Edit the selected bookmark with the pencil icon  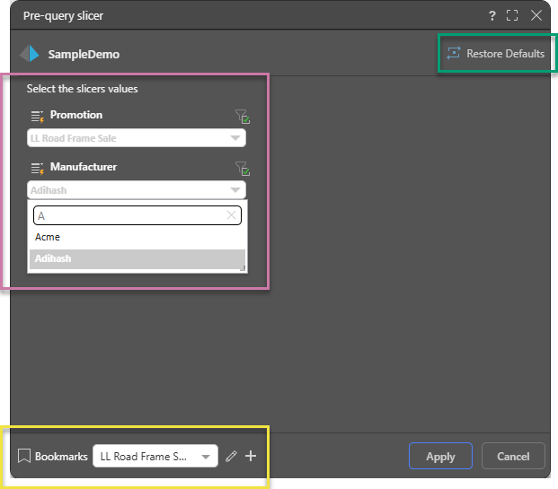pyautogui.click(x=232, y=457)
